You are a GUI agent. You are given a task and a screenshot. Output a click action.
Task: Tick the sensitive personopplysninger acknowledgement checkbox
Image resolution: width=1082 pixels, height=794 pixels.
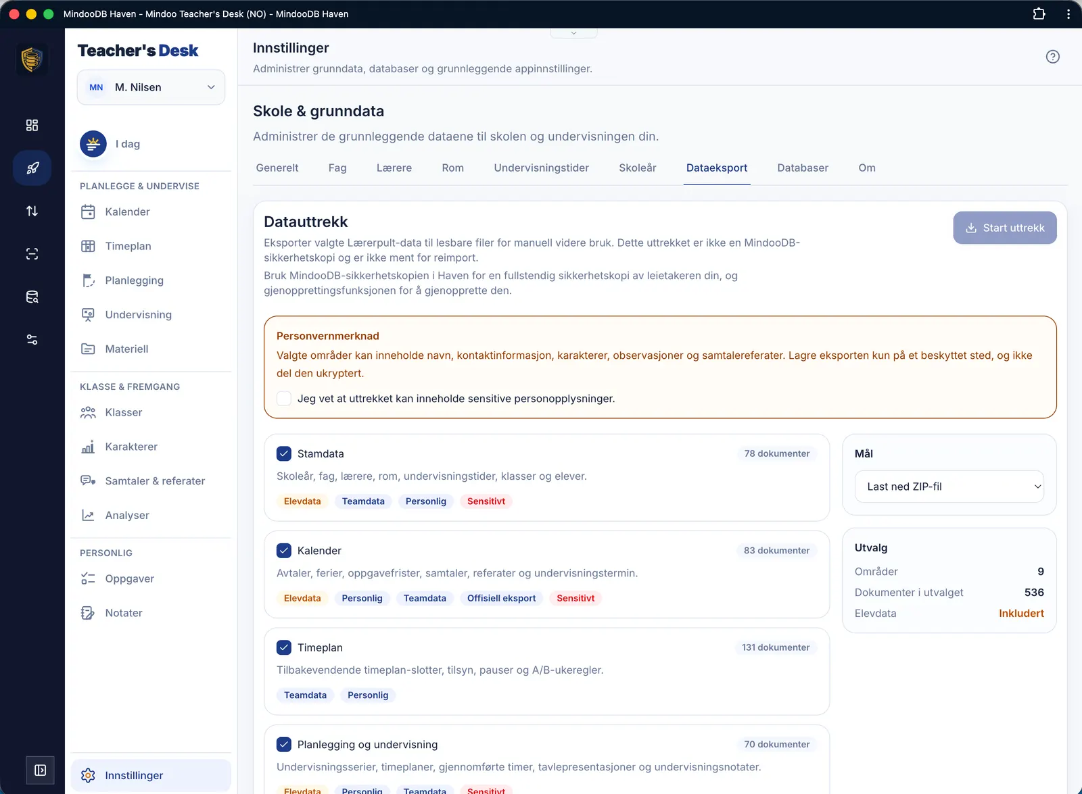(x=284, y=399)
